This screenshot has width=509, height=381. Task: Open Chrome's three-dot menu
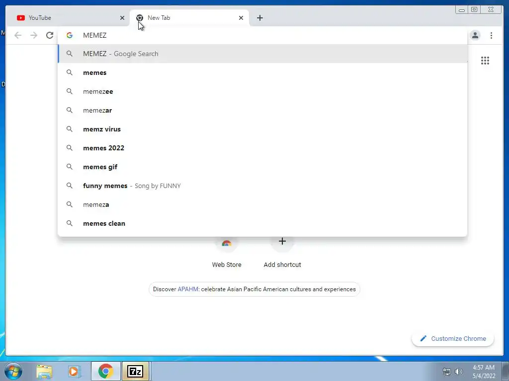point(491,35)
